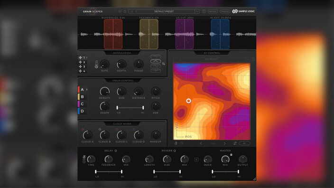Click the Hi Cut 20.0khz value
Viewport: 334px width, 188px height.
click(221, 18)
